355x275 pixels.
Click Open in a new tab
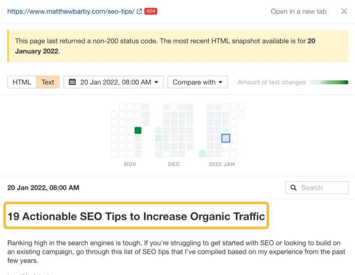(x=299, y=11)
